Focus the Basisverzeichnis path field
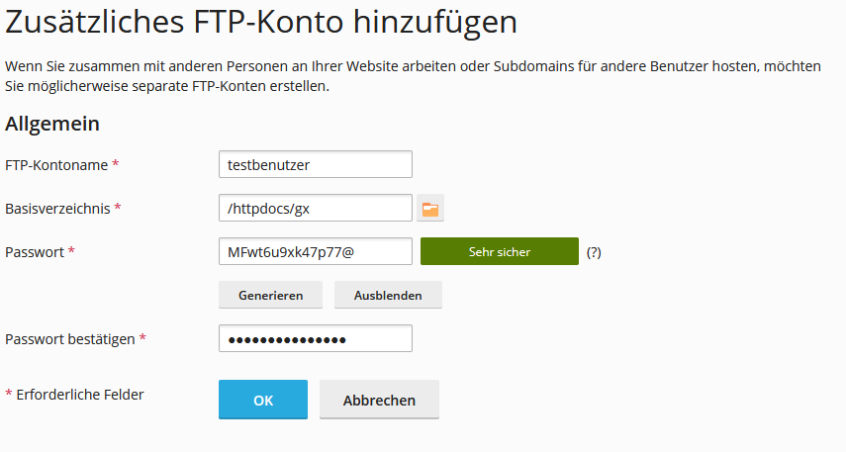The height and width of the screenshot is (452, 846). click(x=315, y=209)
